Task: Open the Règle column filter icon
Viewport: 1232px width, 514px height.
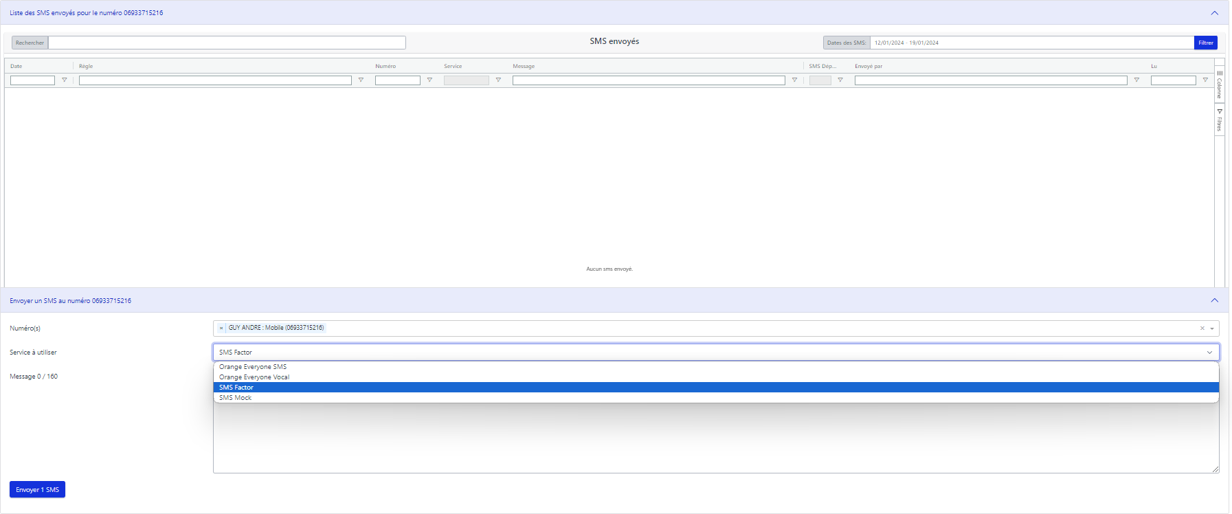Action: (361, 80)
